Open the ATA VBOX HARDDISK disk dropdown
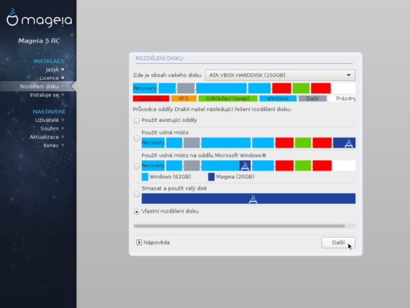The height and width of the screenshot is (308, 410). pyautogui.click(x=279, y=75)
